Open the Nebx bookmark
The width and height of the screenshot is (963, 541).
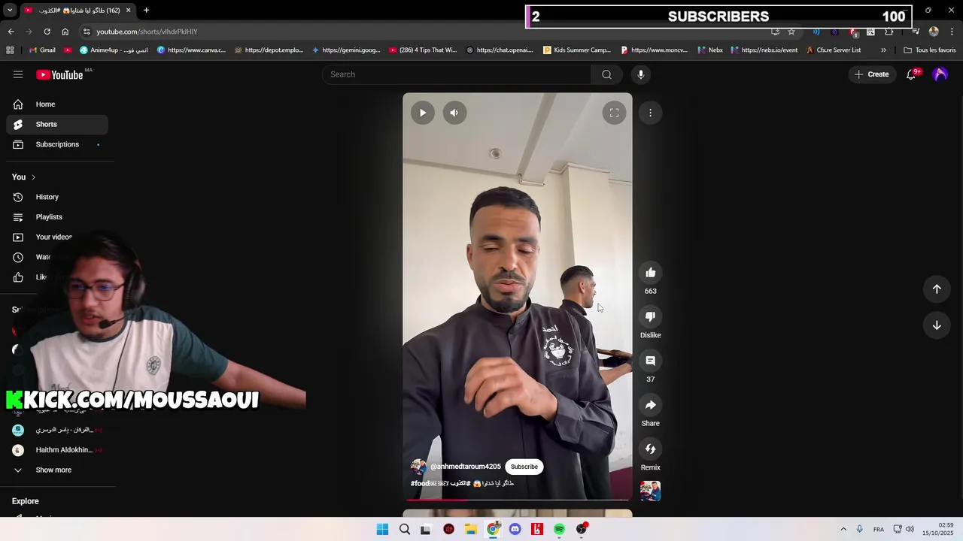click(x=710, y=50)
